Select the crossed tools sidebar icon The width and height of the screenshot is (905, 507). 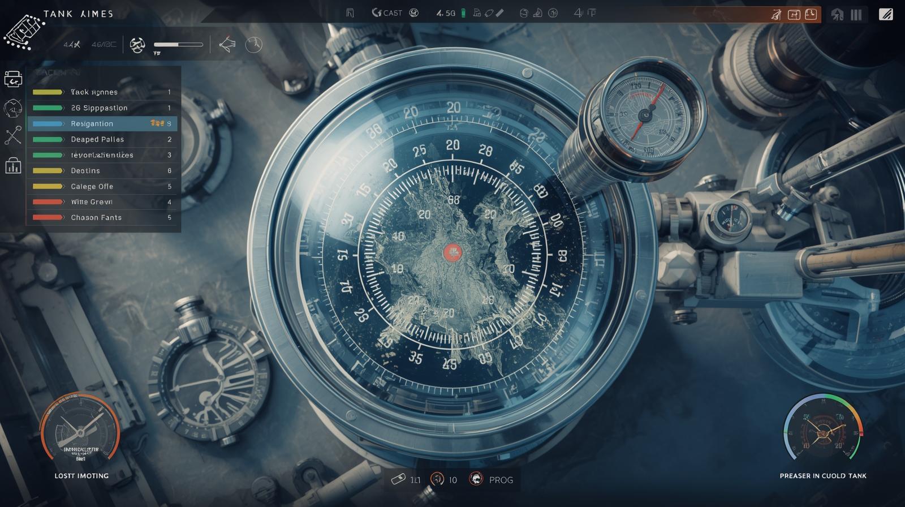[x=13, y=136]
